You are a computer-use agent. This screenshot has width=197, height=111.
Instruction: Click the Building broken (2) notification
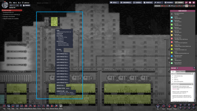(8, 13)
